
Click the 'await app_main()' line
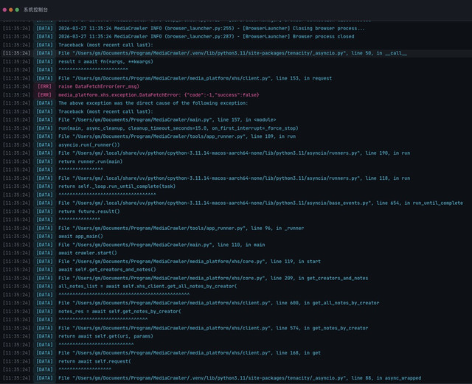point(80,237)
